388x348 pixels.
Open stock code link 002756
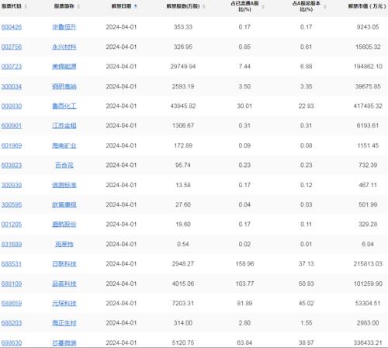point(12,47)
